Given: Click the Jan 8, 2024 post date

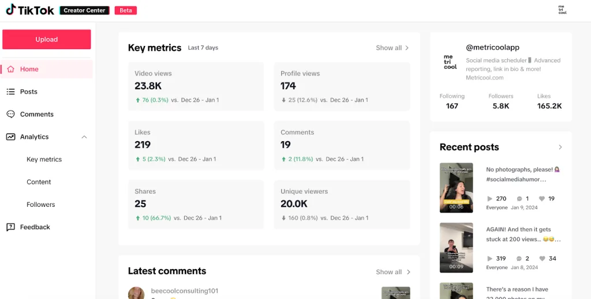Looking at the screenshot, I should (524, 267).
